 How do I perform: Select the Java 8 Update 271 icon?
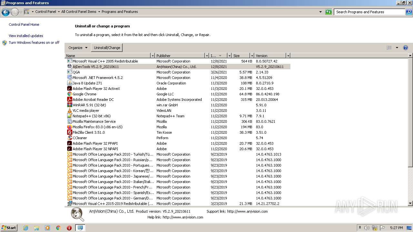[x=69, y=83]
